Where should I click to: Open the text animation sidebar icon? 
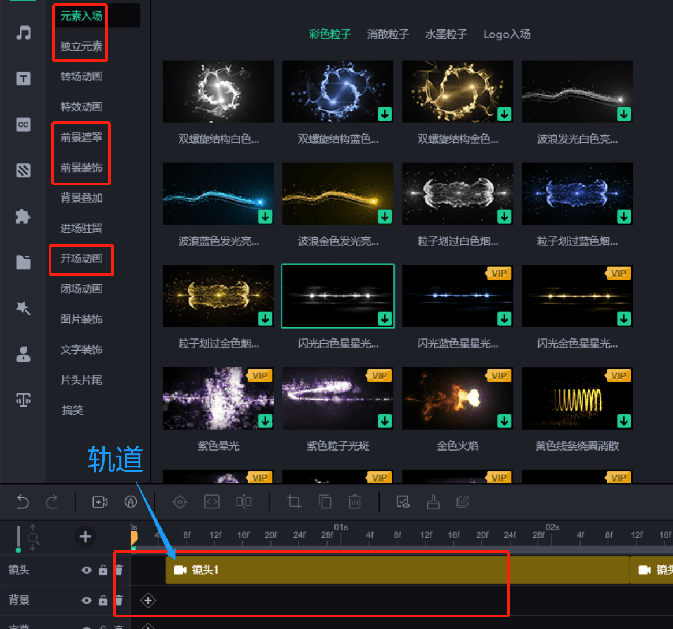pyautogui.click(x=23, y=400)
